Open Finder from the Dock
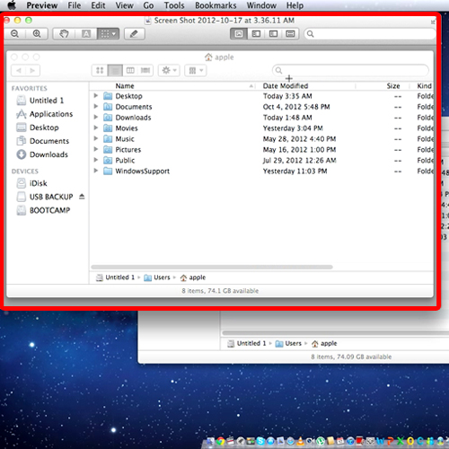This screenshot has height=449, width=449. [211, 441]
